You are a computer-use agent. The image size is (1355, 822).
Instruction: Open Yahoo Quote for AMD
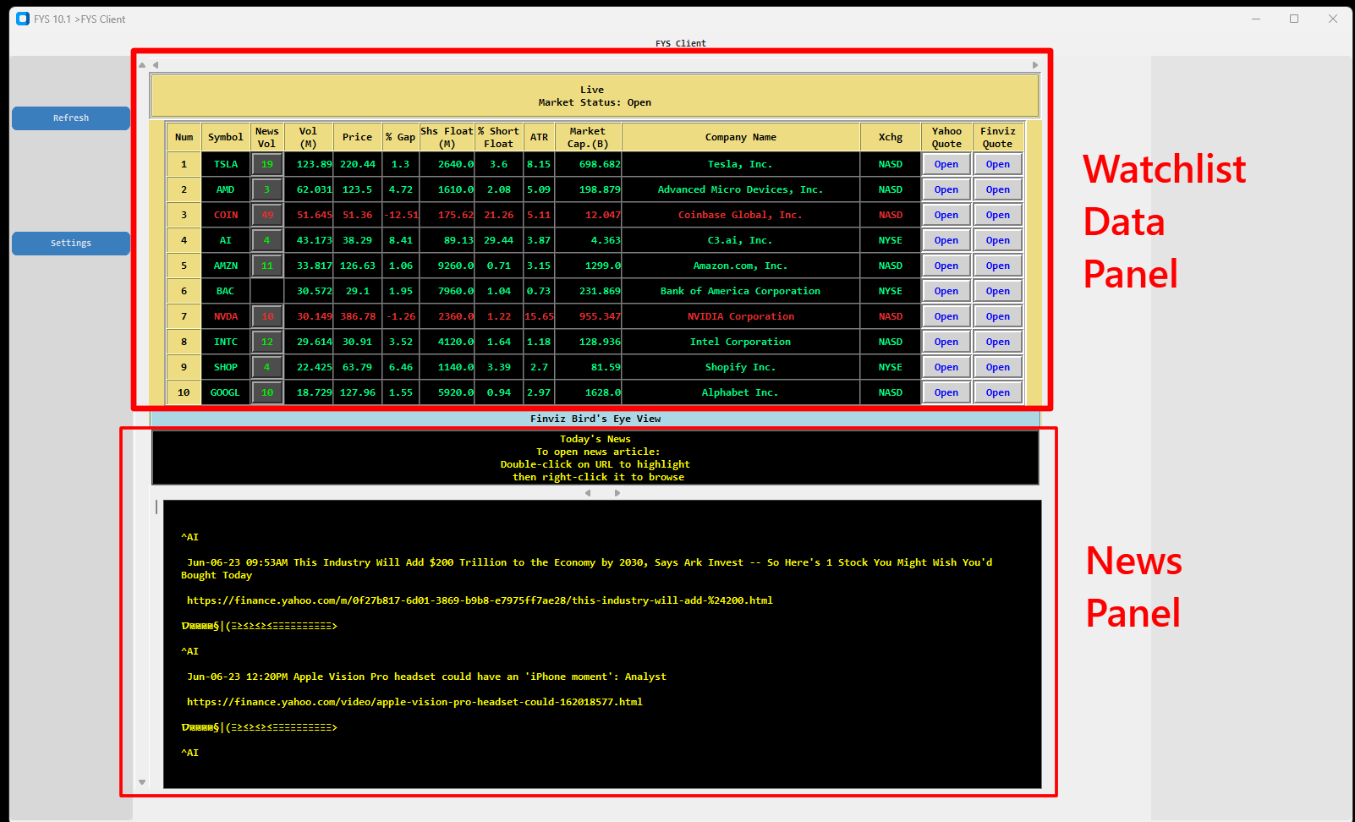[x=946, y=189]
